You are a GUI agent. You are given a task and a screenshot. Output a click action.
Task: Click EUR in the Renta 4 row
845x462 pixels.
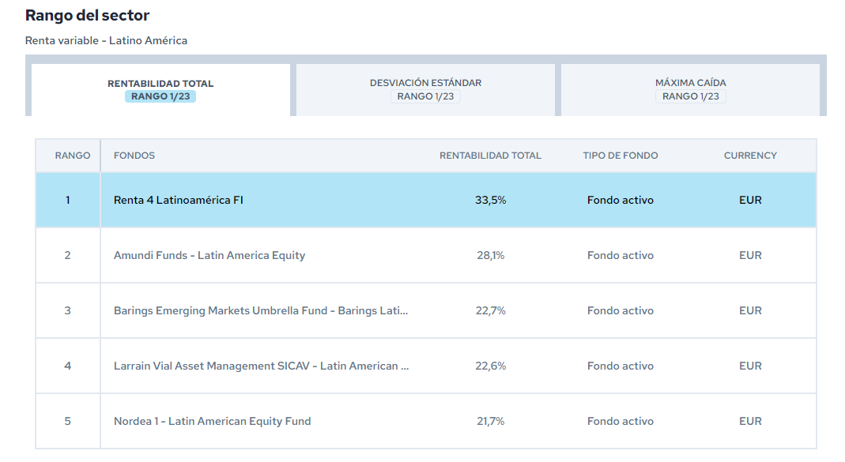[750, 200]
